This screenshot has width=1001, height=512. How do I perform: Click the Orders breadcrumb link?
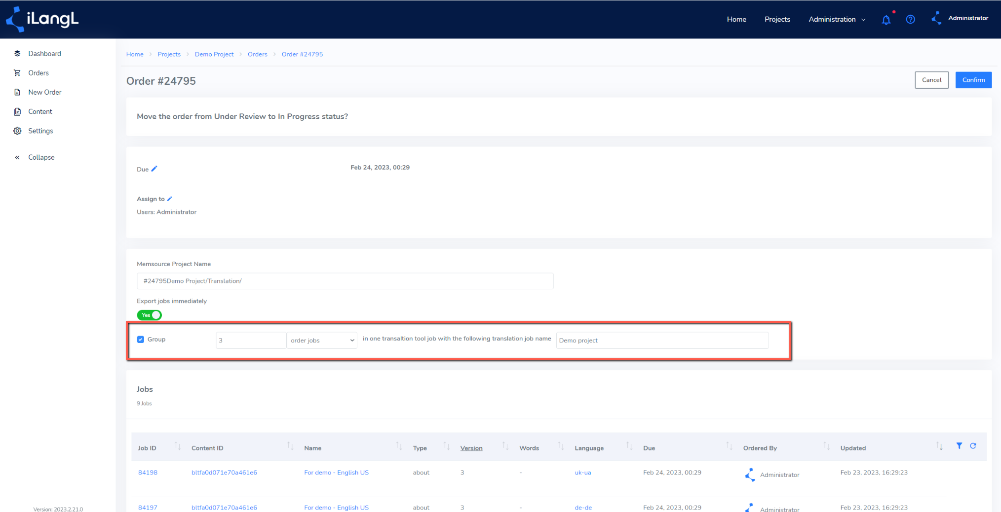(258, 54)
